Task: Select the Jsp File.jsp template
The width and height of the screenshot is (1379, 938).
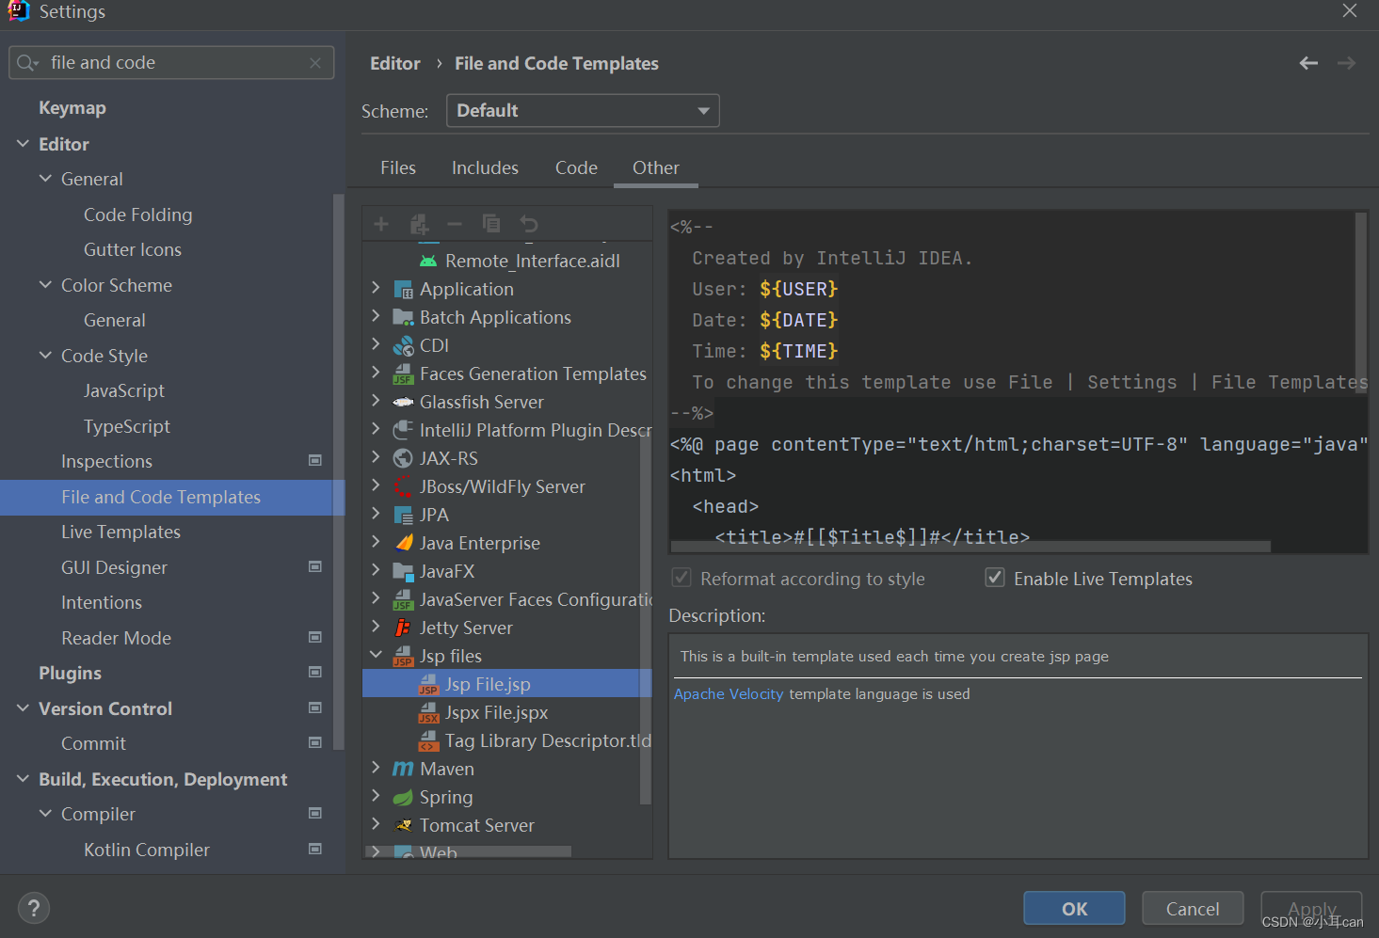Action: pyautogui.click(x=506, y=684)
